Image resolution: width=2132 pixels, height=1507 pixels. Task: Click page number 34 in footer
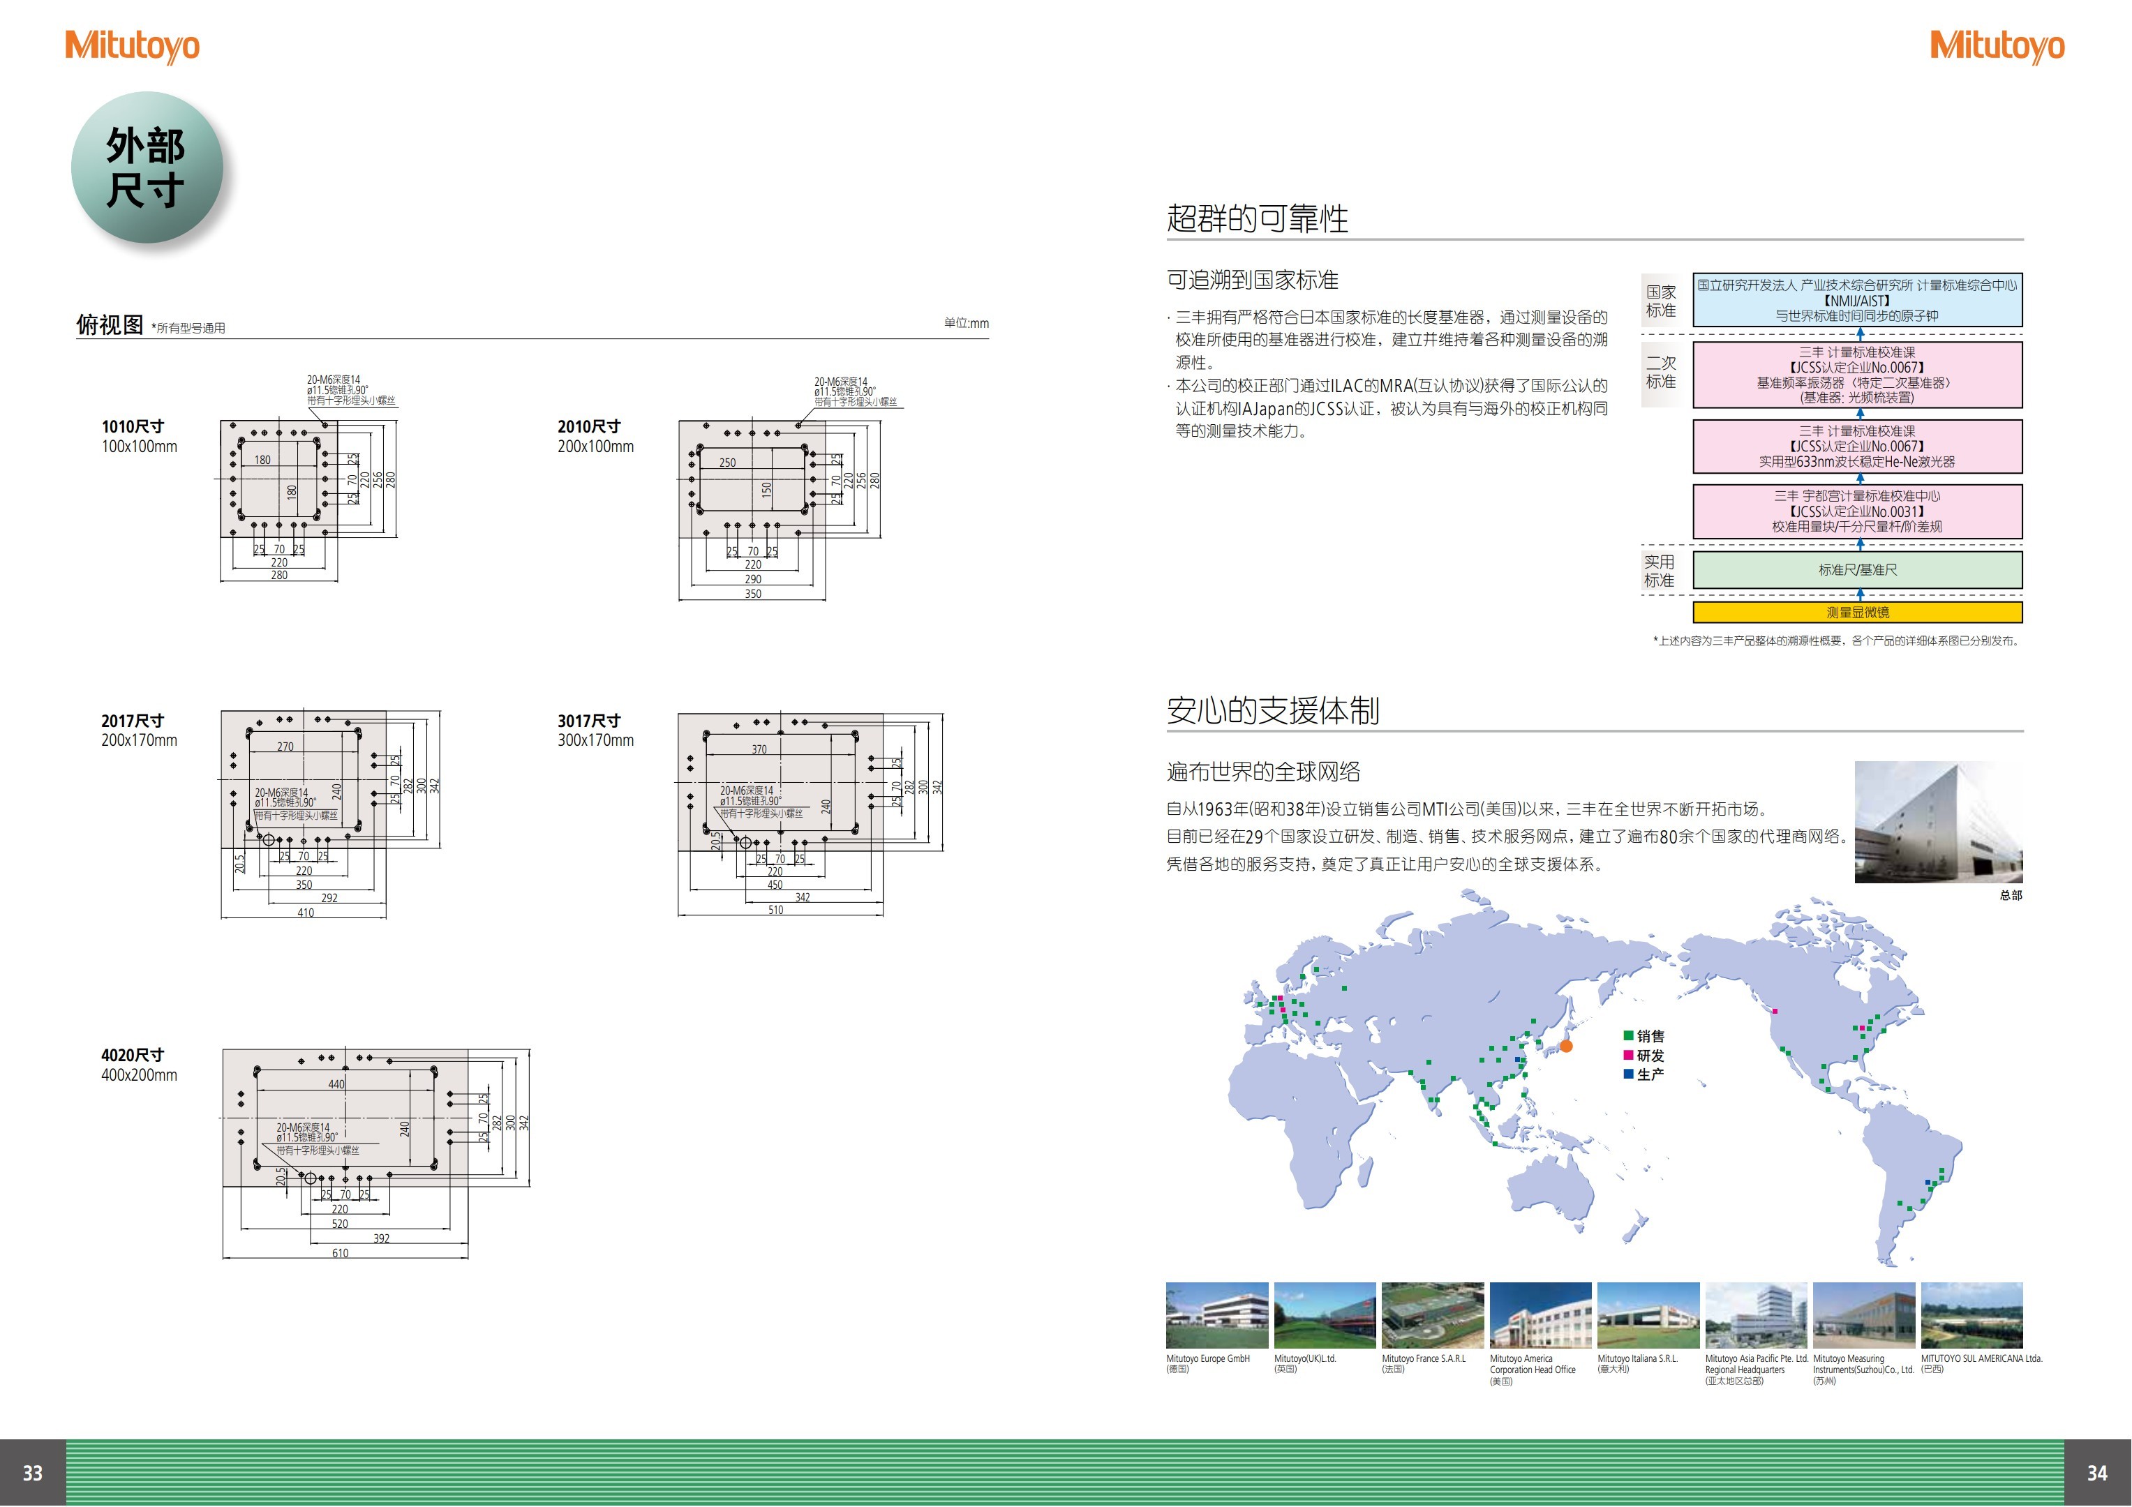point(2096,1473)
